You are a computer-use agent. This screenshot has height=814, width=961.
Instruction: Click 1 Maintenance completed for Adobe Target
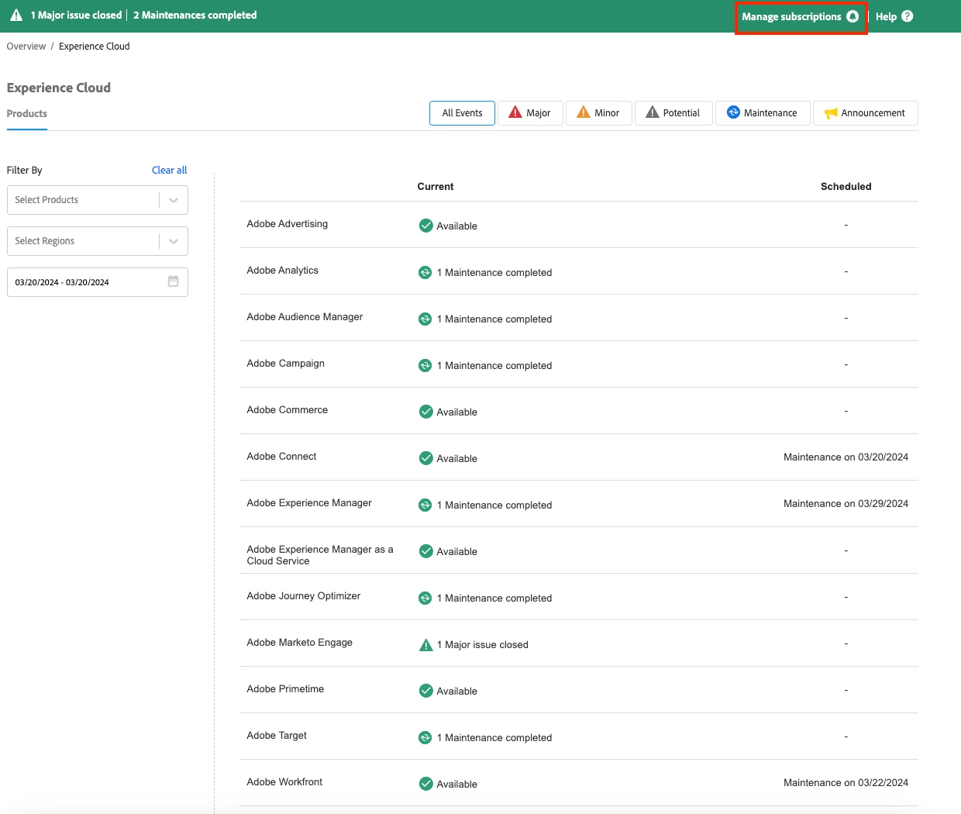coord(494,738)
